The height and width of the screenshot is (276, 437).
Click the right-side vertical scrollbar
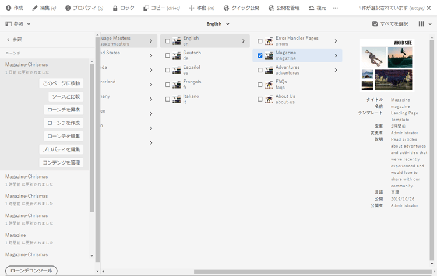[x=432, y=149]
